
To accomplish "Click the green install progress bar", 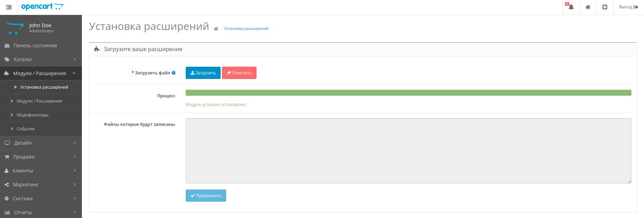I will point(408,93).
